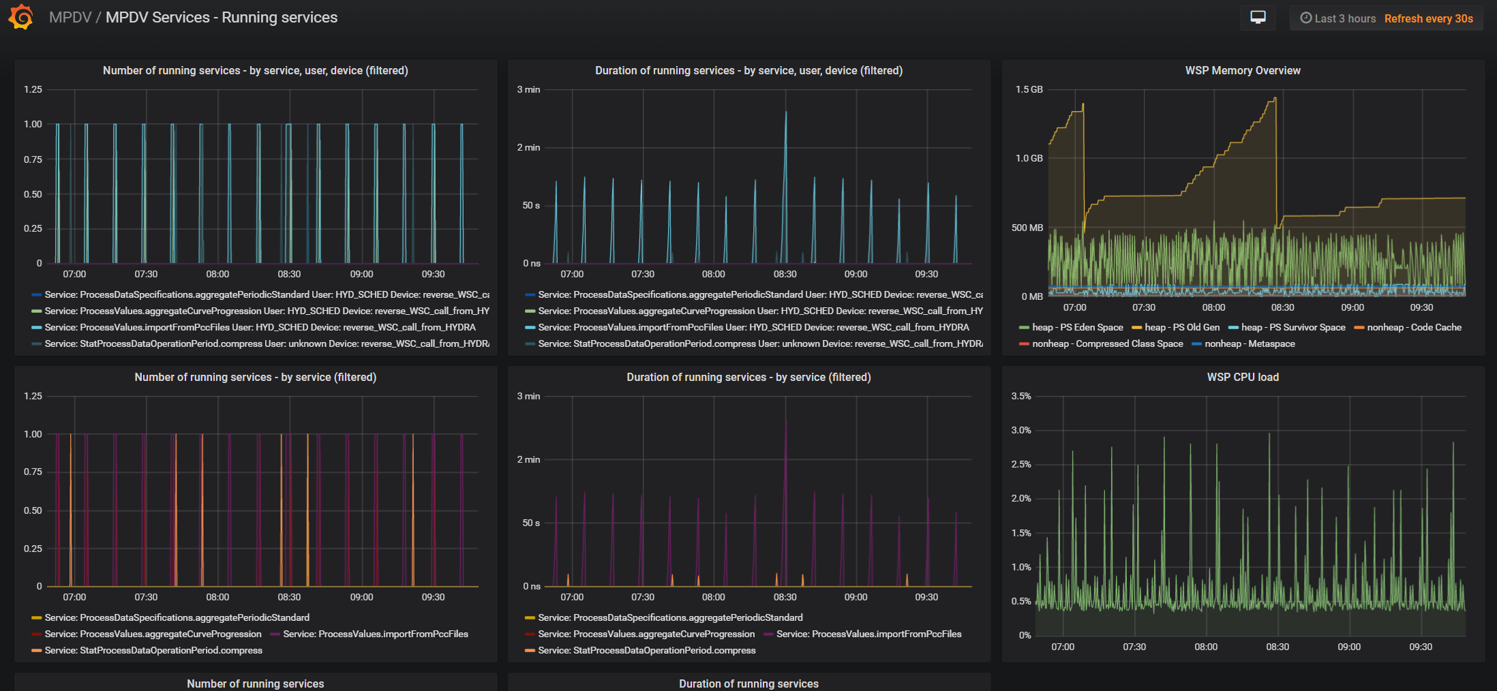This screenshot has width=1497, height=691.
Task: Open Number of running services by service panel title
Action: 255,377
